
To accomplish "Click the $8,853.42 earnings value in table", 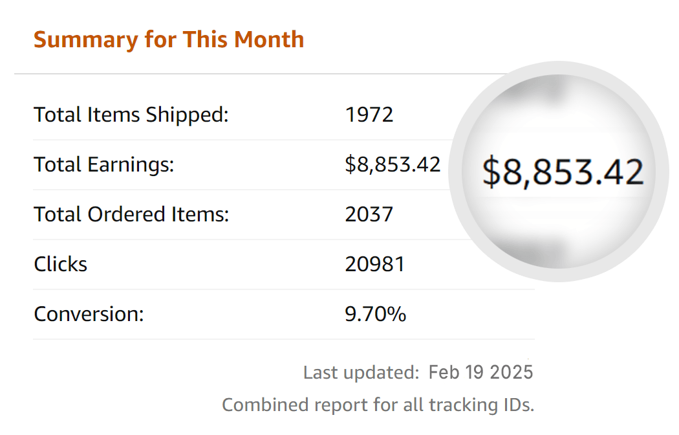I will [393, 164].
